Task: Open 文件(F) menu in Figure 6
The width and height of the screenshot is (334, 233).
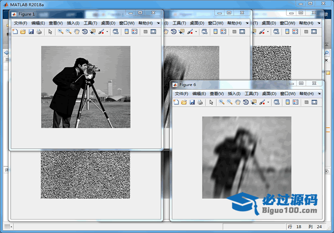Action: (182, 94)
